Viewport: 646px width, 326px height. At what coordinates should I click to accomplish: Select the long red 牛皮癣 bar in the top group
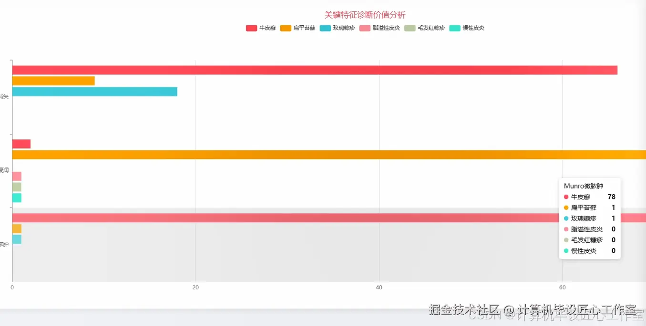315,70
